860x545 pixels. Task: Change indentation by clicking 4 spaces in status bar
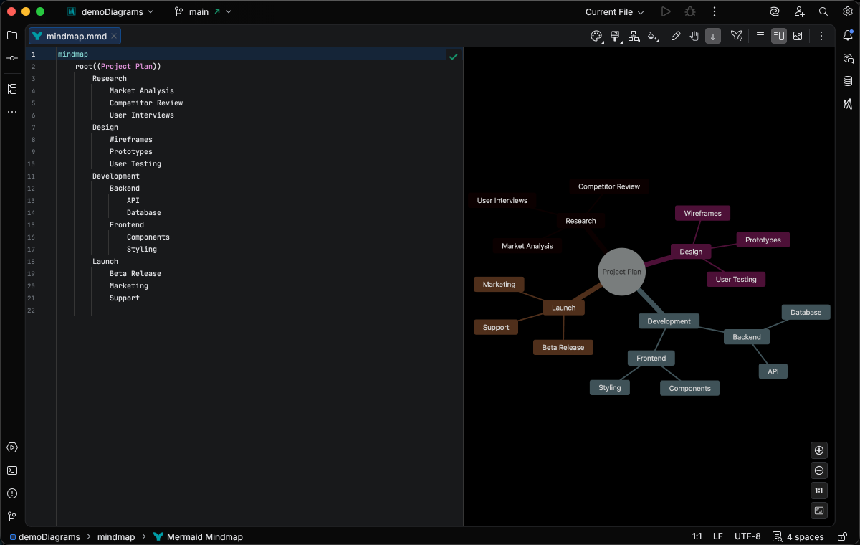pyautogui.click(x=806, y=536)
